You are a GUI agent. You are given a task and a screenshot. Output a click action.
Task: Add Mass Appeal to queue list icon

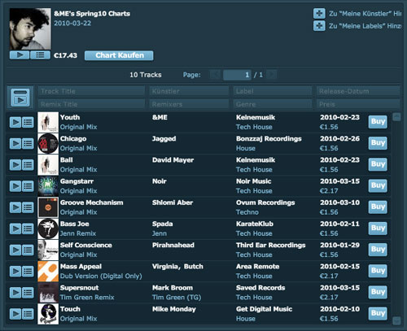pos(28,272)
